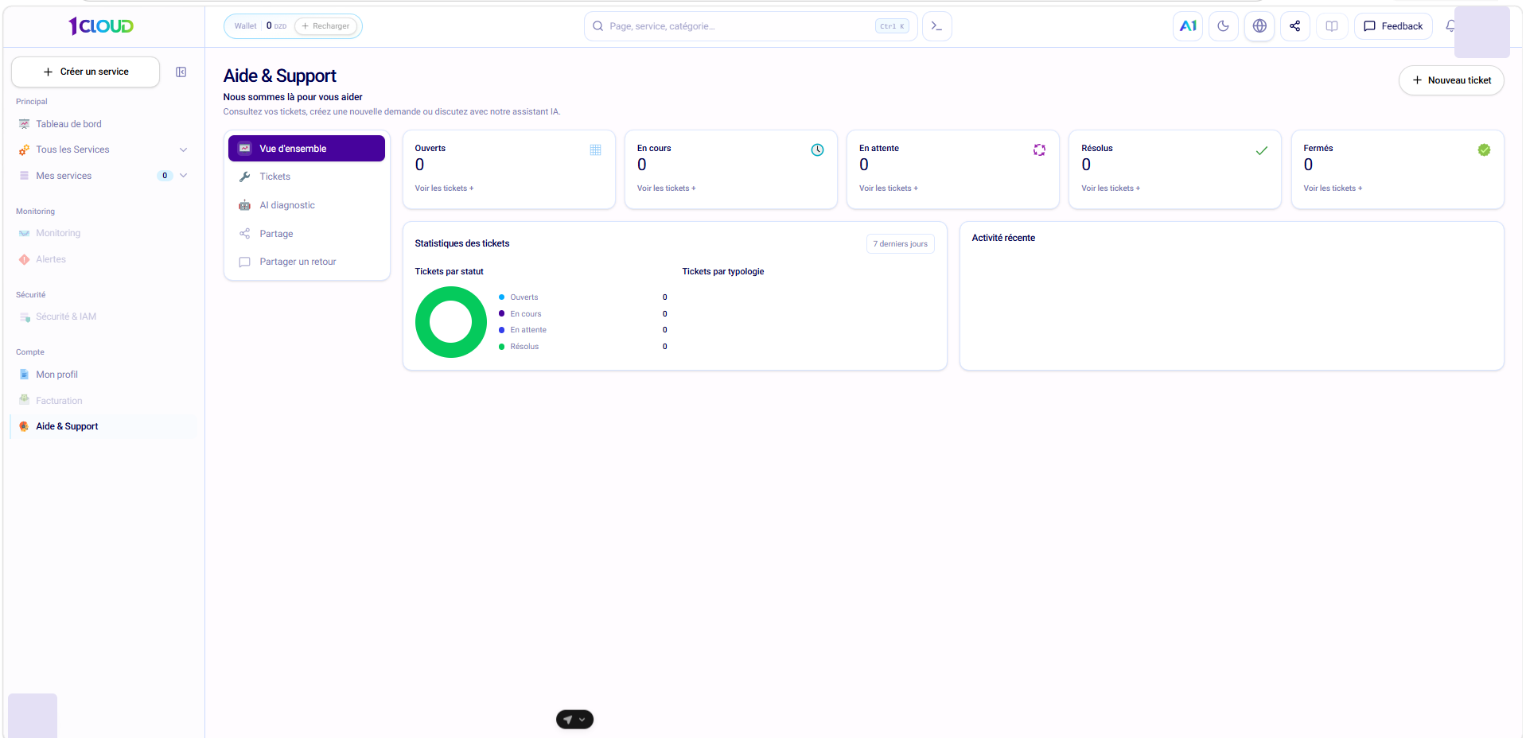Image resolution: width=1526 pixels, height=738 pixels.
Task: Open the 7 derniers jours period selector
Action: pos(900,244)
